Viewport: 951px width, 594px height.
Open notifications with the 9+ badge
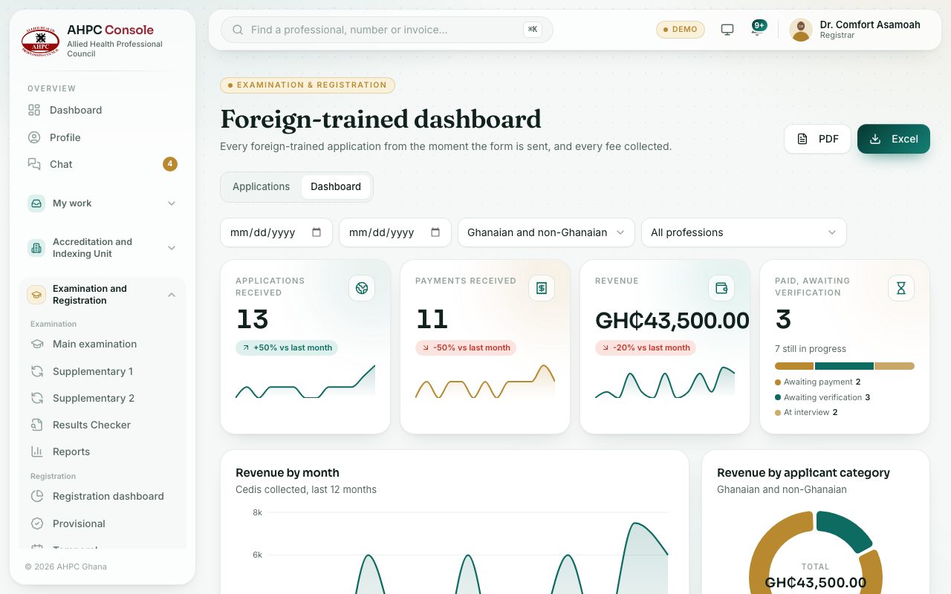click(758, 29)
